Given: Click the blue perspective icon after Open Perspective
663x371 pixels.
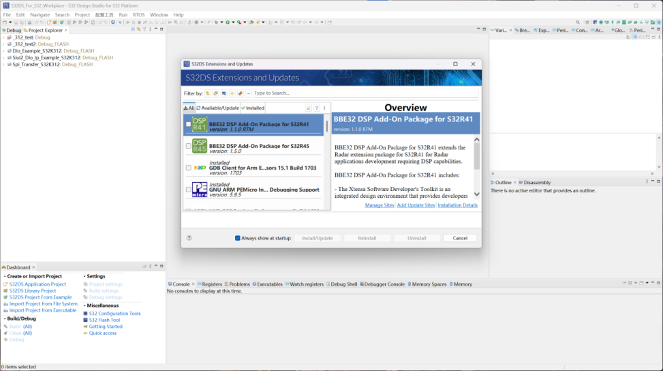Looking at the screenshot, I should tap(595, 23).
